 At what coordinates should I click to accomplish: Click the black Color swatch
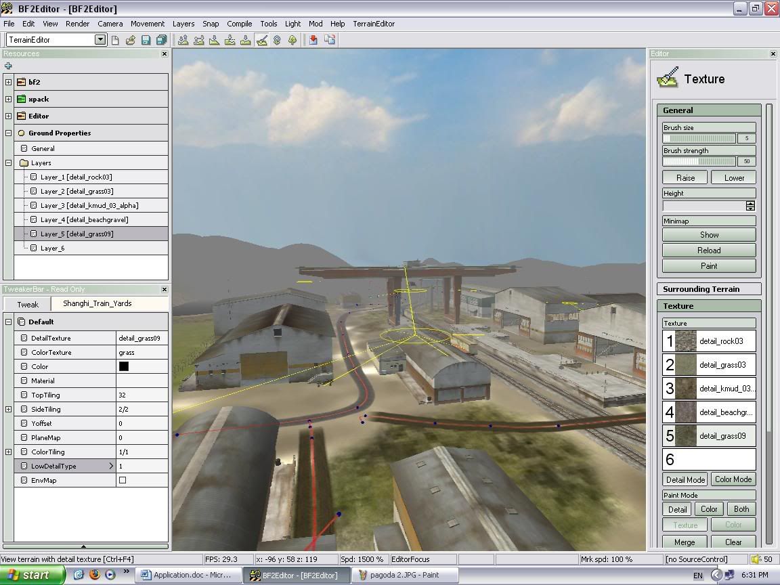point(124,366)
